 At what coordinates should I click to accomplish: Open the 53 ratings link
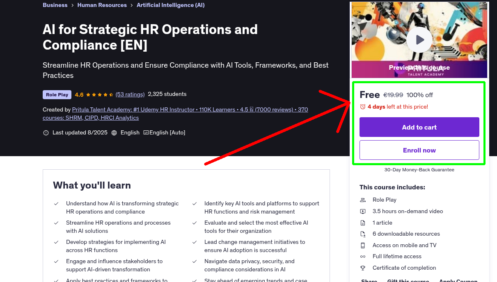(x=130, y=94)
